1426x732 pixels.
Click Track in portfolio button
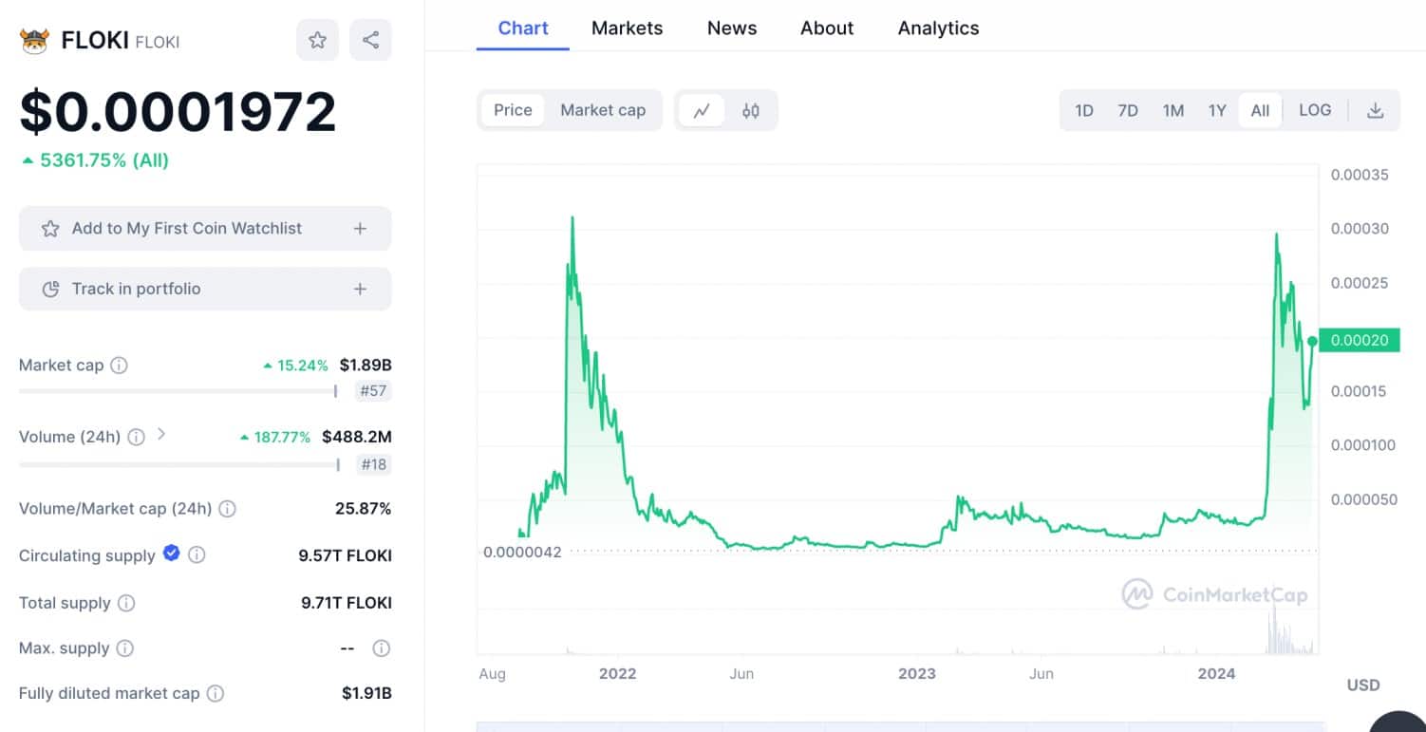click(205, 290)
